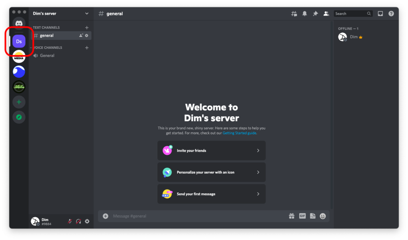Open the blue crescent server

click(19, 72)
